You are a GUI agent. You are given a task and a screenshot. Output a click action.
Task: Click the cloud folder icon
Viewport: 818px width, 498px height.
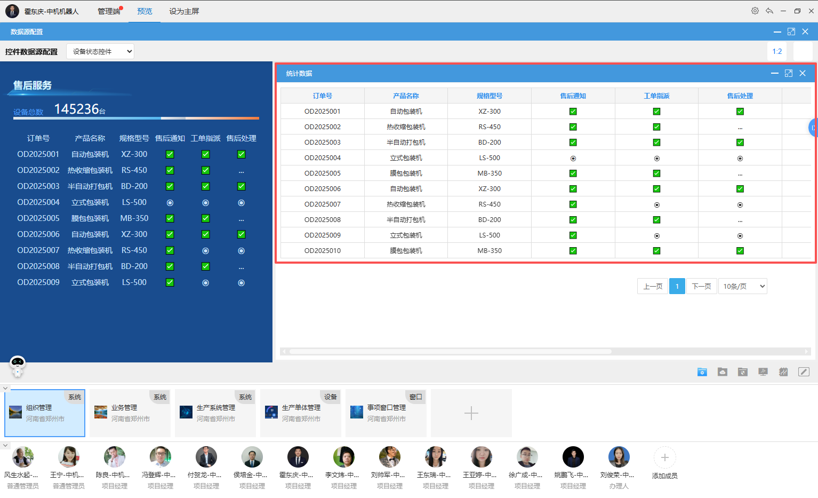(x=722, y=372)
